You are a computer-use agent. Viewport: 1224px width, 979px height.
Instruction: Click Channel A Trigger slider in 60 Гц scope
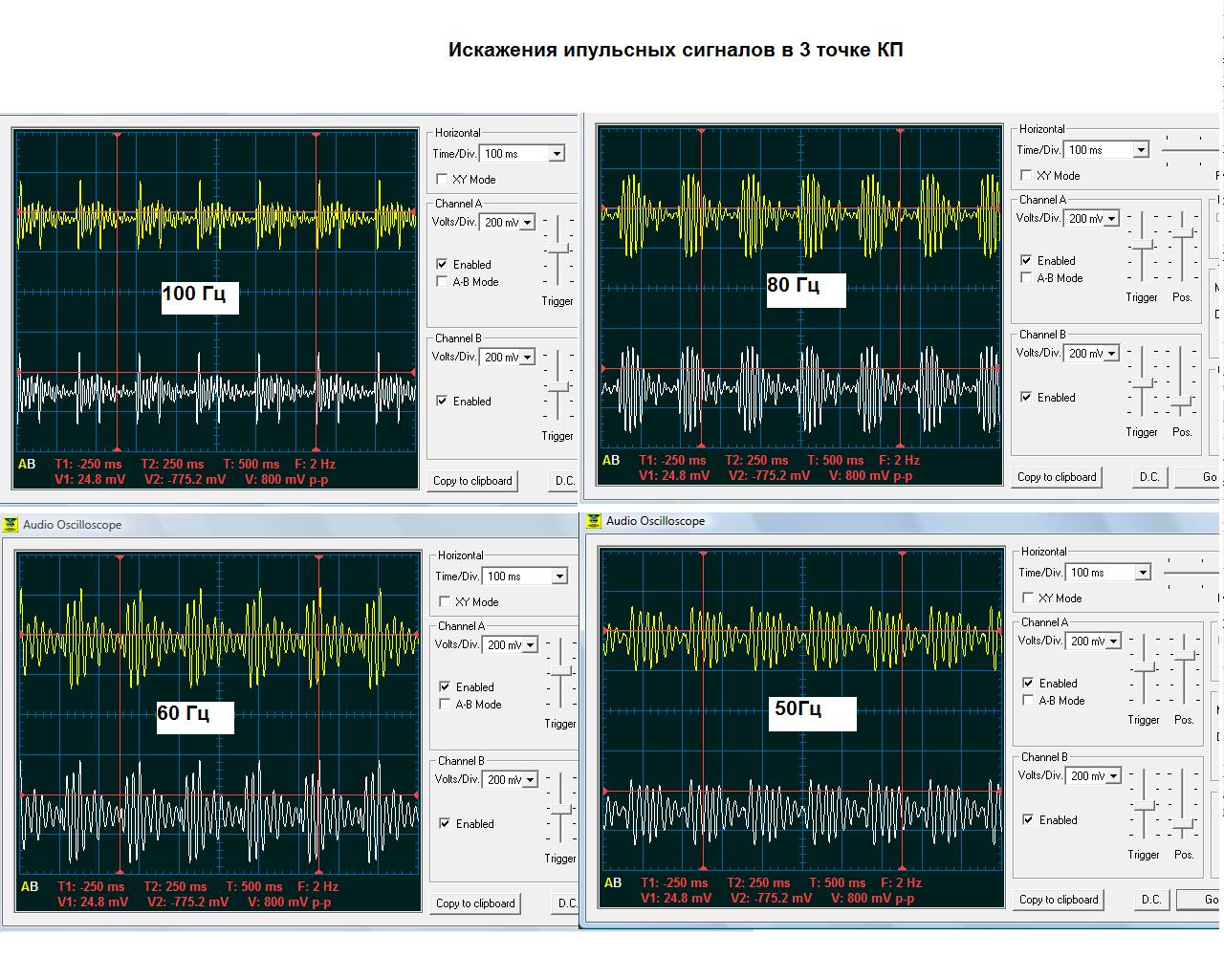560,673
